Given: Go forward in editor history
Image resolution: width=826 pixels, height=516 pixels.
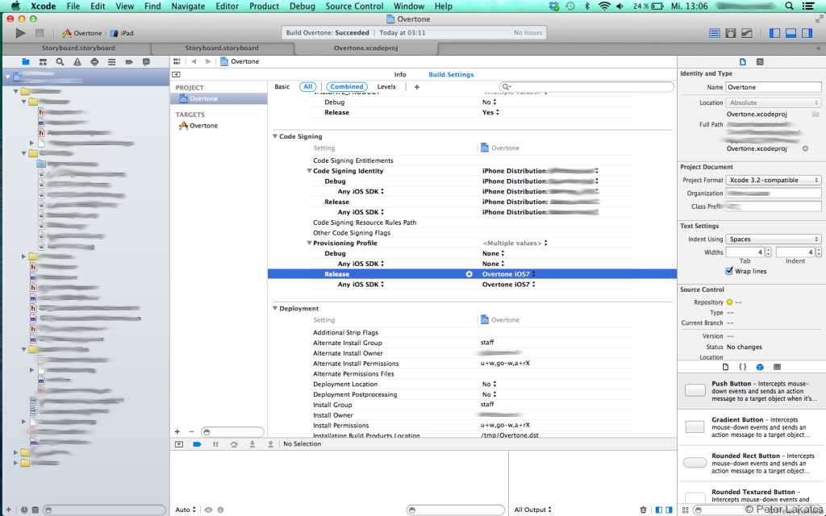Looking at the screenshot, I should click(x=208, y=61).
